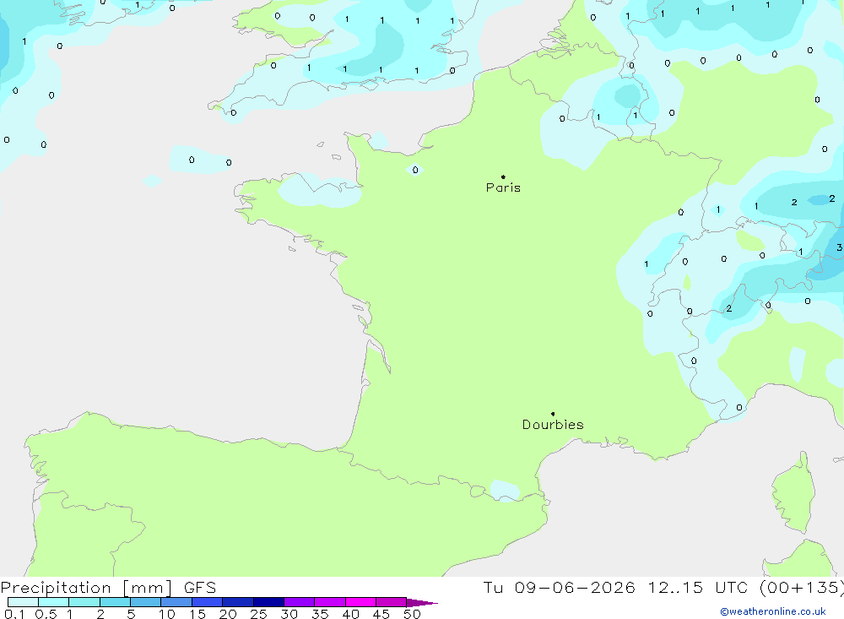Viewport: 844px width, 619px height.
Task: Click legend label '20'
Action: [228, 614]
